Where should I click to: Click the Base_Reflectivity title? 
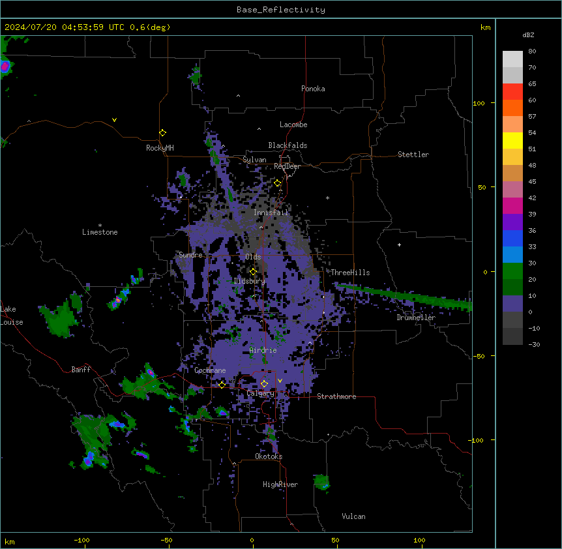click(x=281, y=10)
